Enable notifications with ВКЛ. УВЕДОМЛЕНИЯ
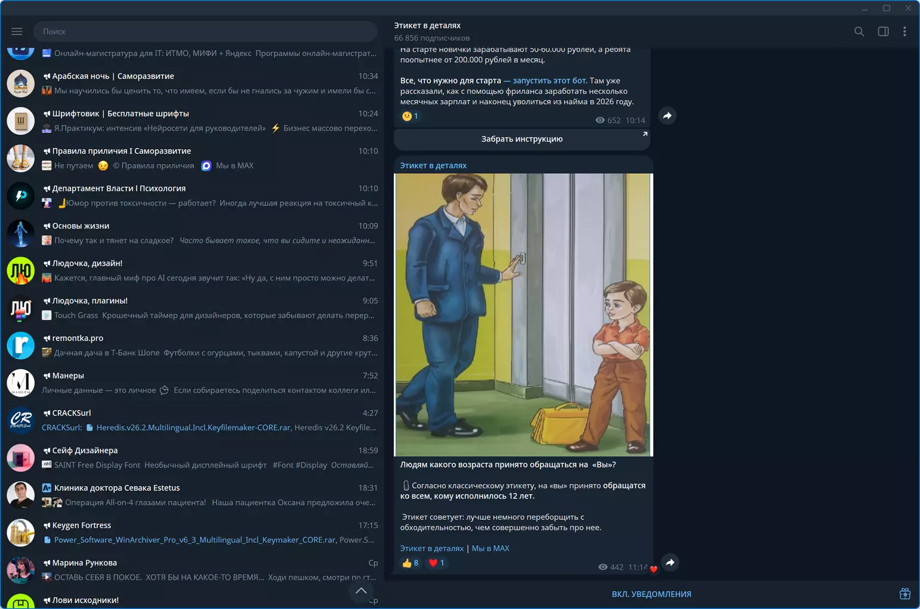Image resolution: width=920 pixels, height=609 pixels. [x=652, y=594]
